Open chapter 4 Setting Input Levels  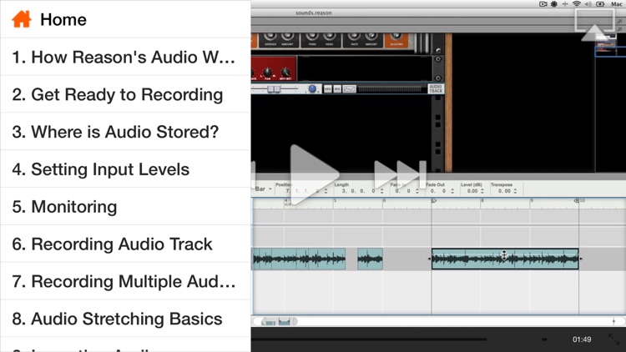pyautogui.click(x=125, y=169)
